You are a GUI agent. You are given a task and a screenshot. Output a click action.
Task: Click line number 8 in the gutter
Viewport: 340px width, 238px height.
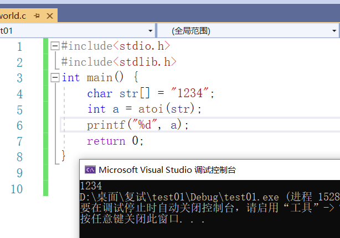(20, 157)
